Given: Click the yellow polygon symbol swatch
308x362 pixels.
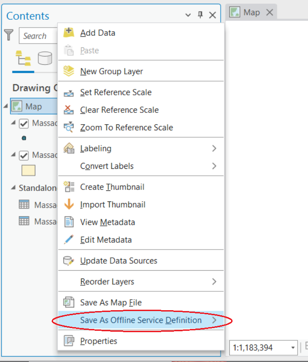Looking at the screenshot, I should pyautogui.click(x=28, y=171).
